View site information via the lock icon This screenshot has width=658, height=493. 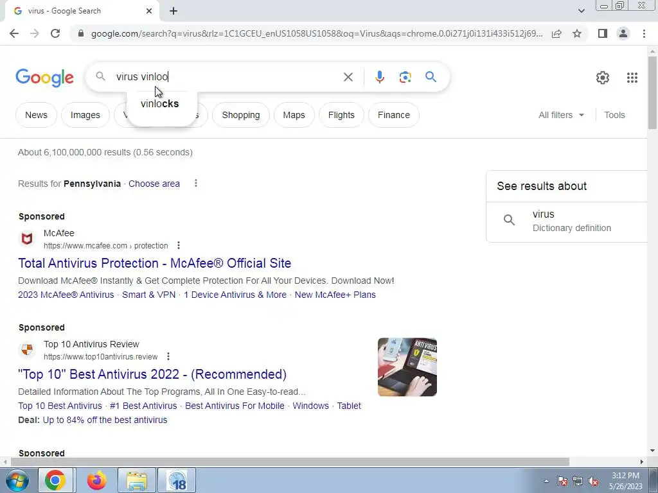point(81,33)
